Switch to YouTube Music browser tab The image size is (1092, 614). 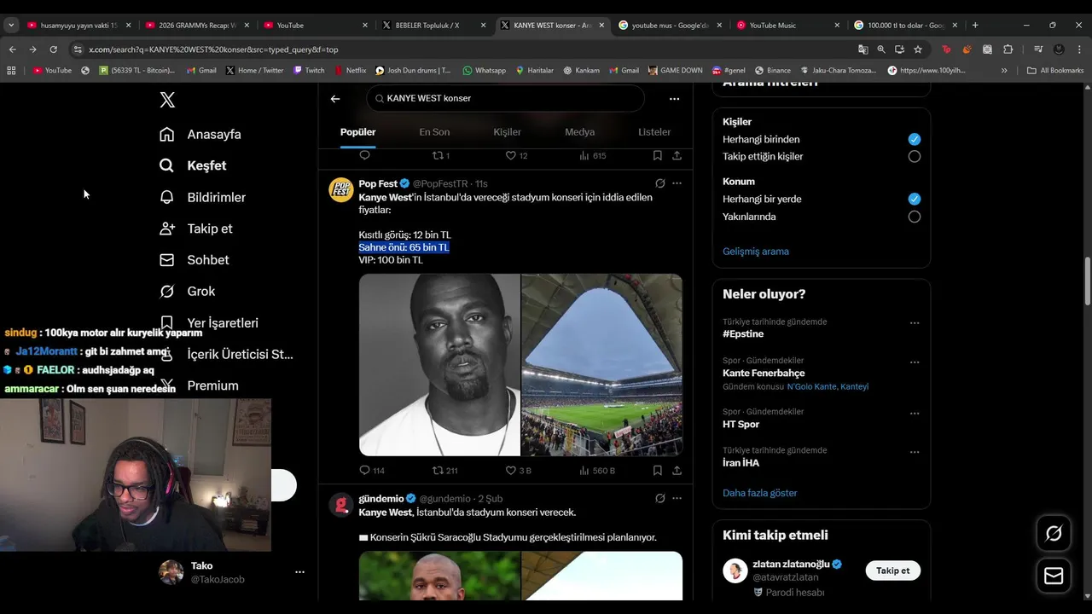pyautogui.click(x=787, y=26)
